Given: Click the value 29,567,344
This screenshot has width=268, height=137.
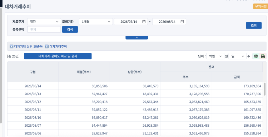Looking at the screenshot, I should [x=150, y=102].
